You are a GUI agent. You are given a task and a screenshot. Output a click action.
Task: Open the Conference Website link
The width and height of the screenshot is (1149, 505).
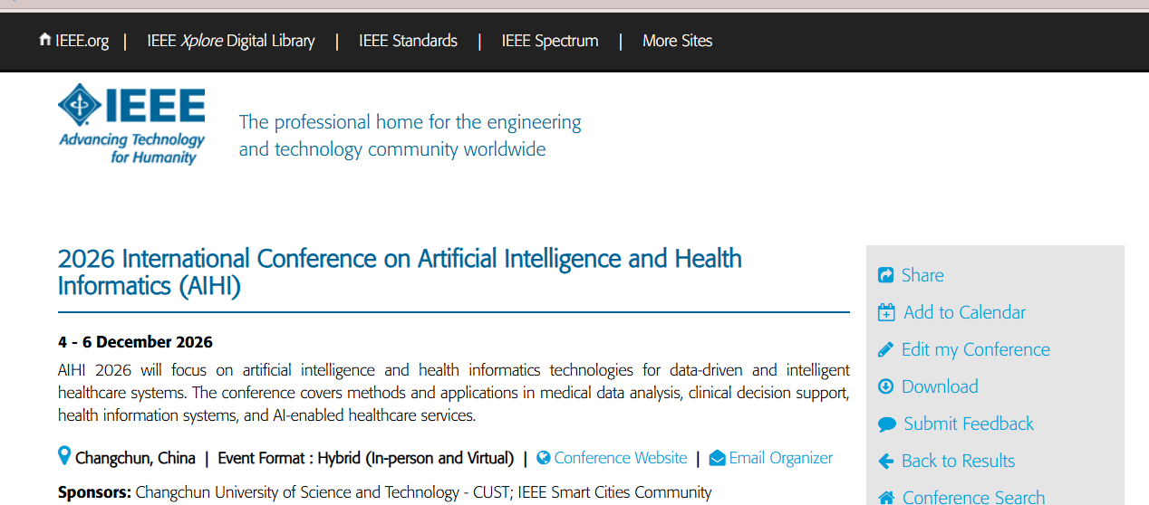click(621, 458)
